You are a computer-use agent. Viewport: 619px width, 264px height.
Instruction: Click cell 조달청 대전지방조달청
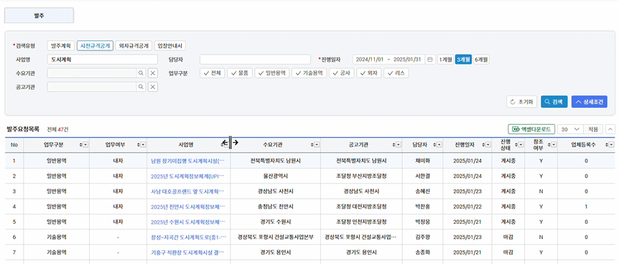361,207
